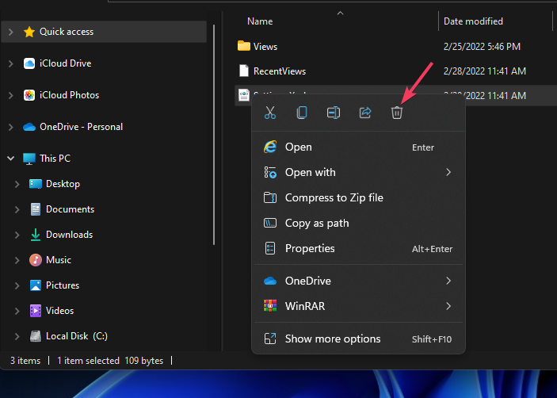Click the Quick access star icon

pos(29,32)
